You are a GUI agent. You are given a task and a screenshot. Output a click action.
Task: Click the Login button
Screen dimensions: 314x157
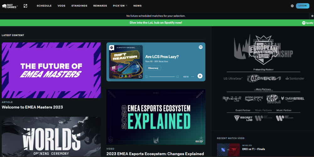coord(302,6)
